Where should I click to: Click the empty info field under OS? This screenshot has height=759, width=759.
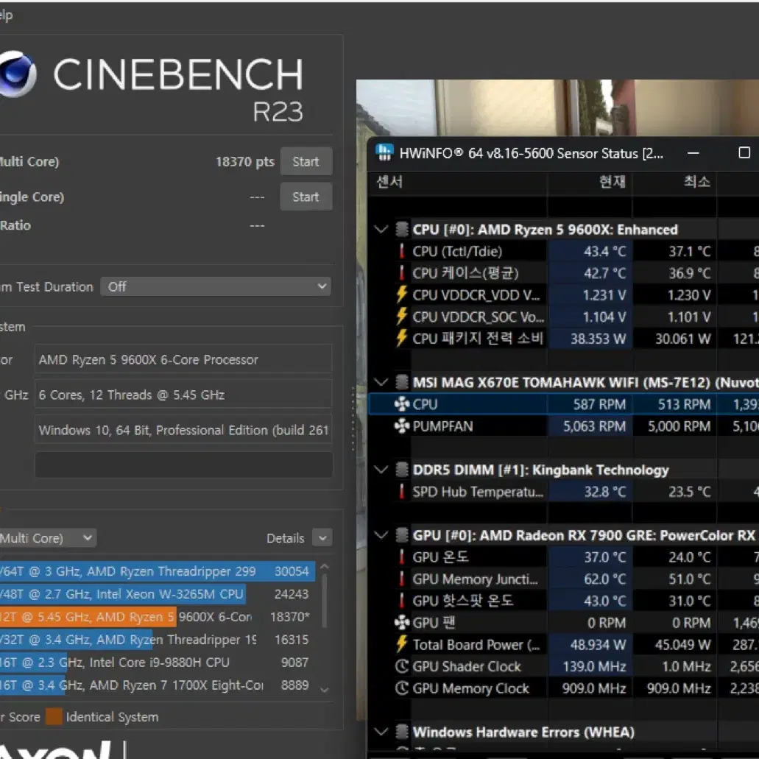183,465
